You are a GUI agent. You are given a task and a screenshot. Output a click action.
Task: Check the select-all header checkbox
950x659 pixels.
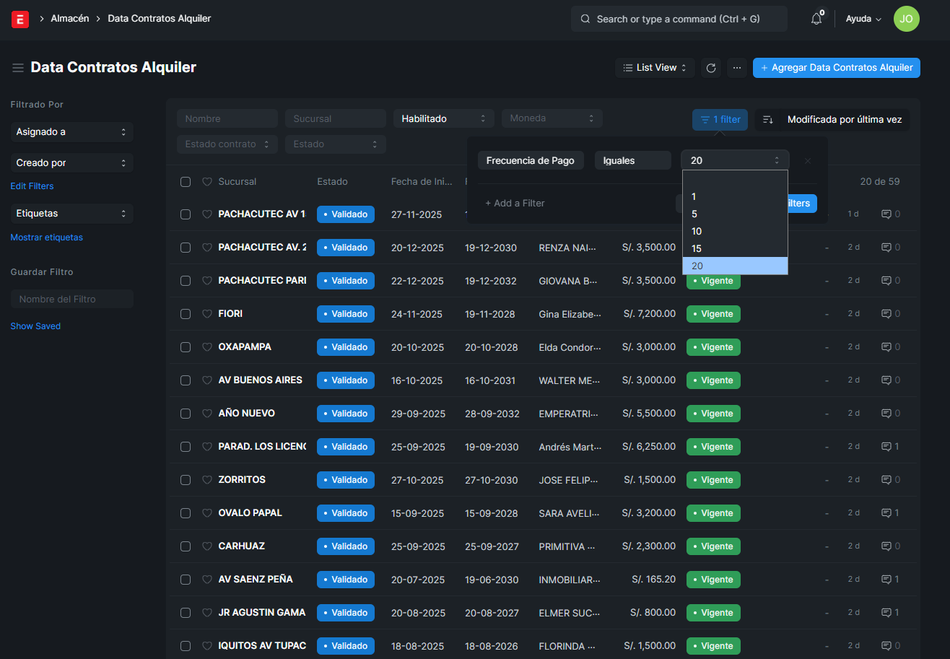pos(186,182)
